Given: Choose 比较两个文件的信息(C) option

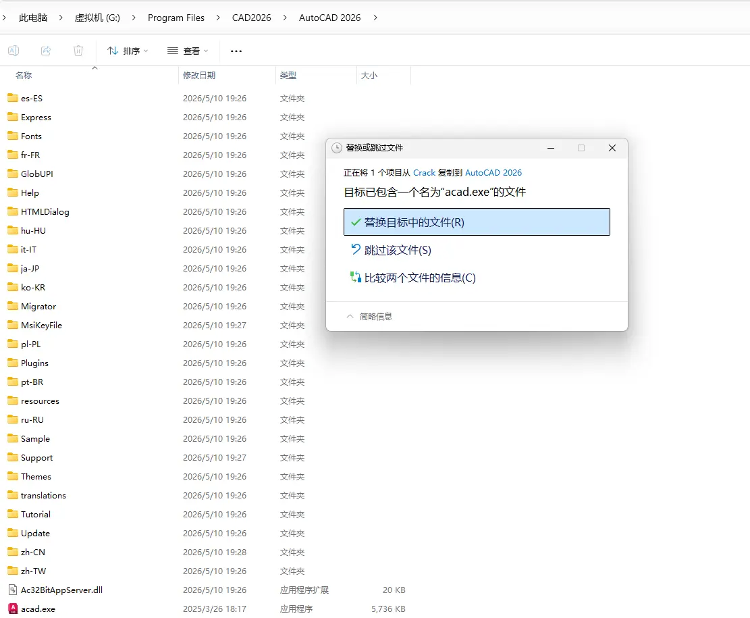Looking at the screenshot, I should click(x=412, y=278).
